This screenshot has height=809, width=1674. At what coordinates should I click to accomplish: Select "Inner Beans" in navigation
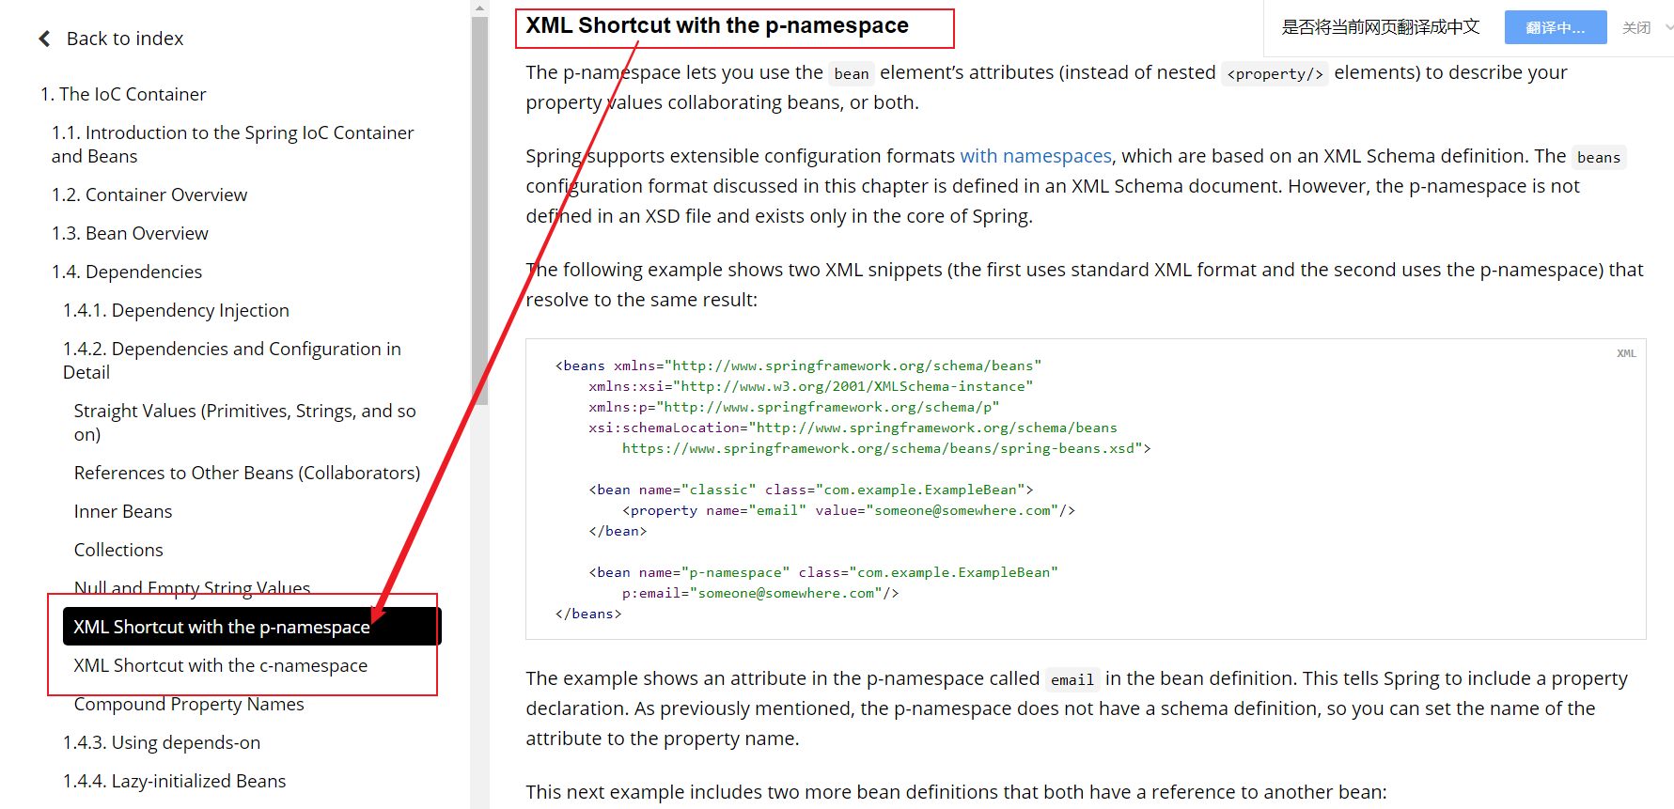click(123, 511)
